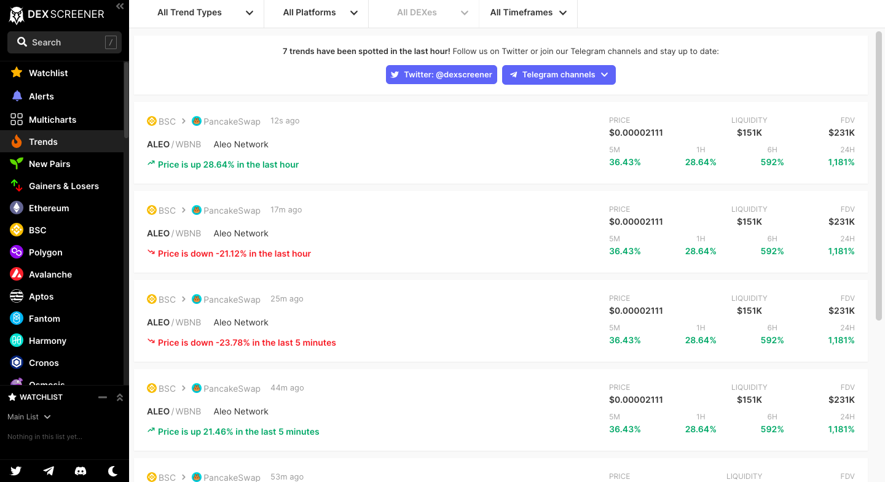Screen dimensions: 885x482
Task: Click the Alerts bell icon
Action: (17, 96)
